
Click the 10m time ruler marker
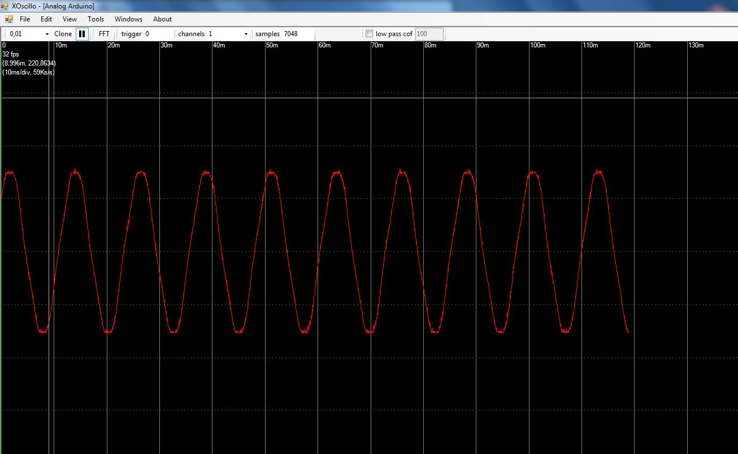60,45
